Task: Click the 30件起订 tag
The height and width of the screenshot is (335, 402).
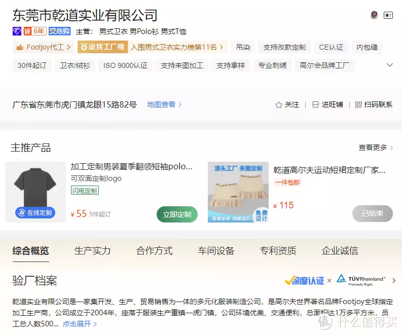Action: tap(32, 65)
